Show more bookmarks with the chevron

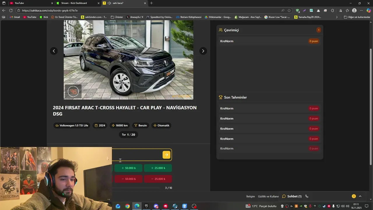tap(337, 17)
